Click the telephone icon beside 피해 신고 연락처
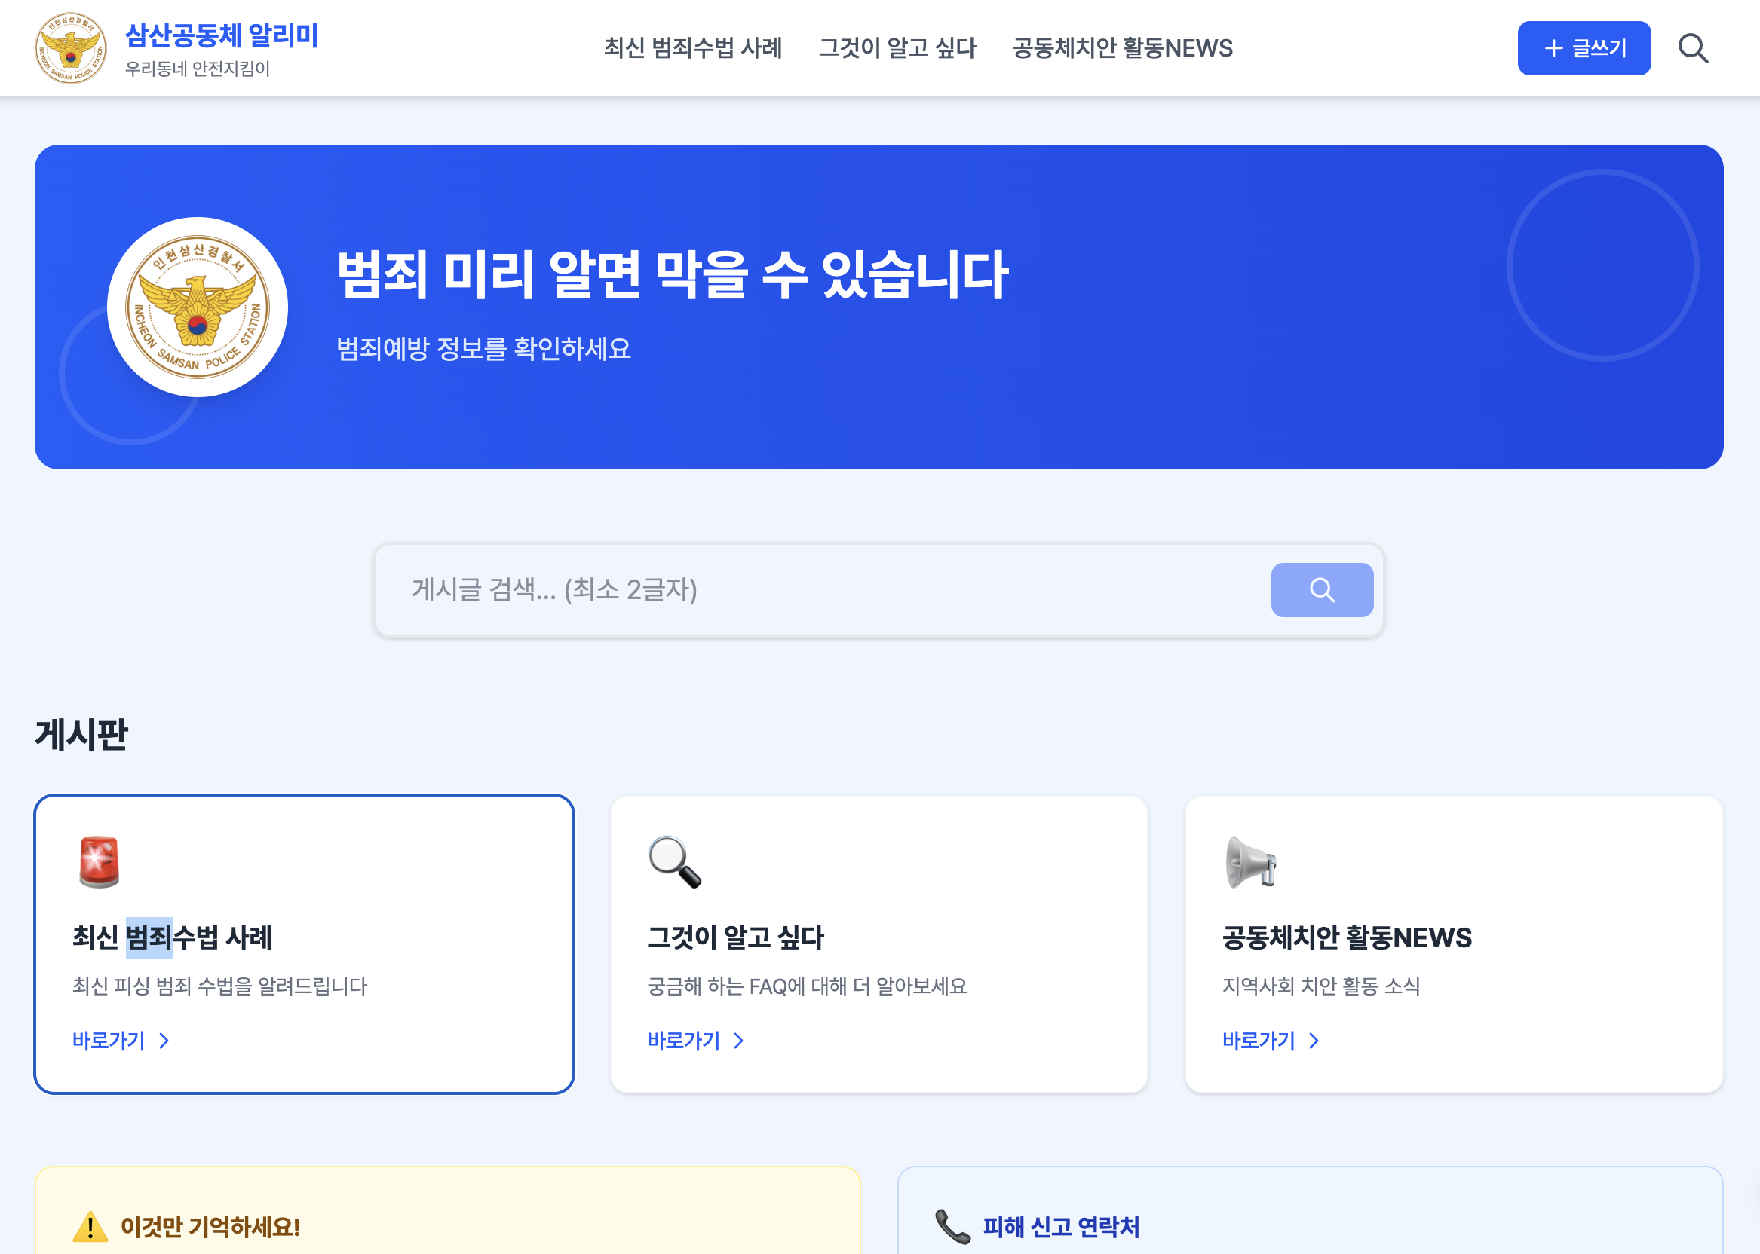This screenshot has height=1254, width=1760. [952, 1226]
